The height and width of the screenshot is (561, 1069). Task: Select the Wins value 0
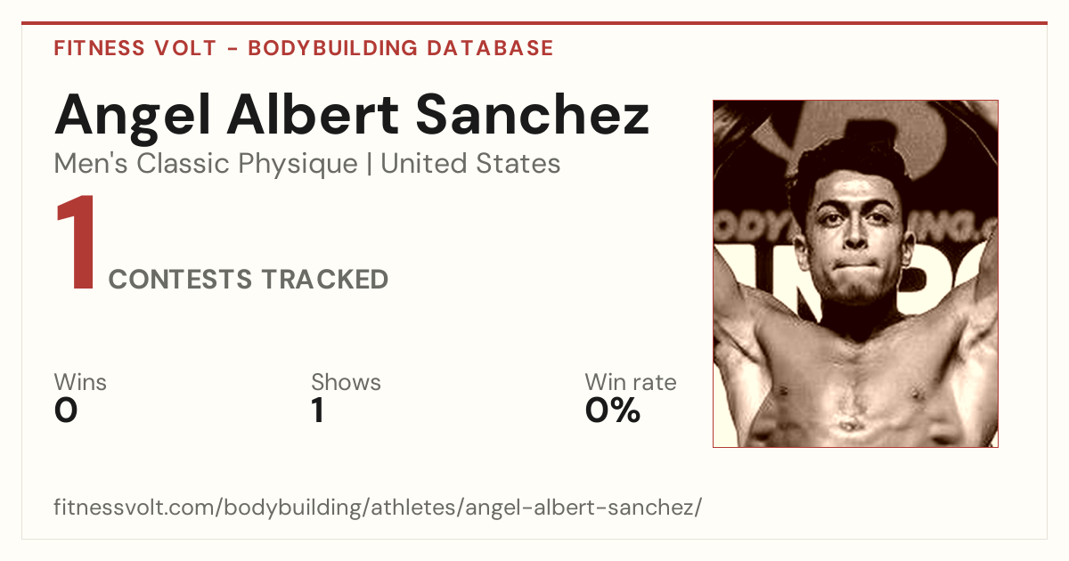(66, 411)
